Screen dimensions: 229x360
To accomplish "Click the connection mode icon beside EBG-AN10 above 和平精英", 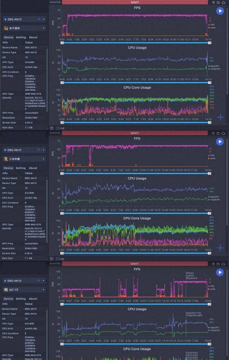I will click(x=39, y=19).
